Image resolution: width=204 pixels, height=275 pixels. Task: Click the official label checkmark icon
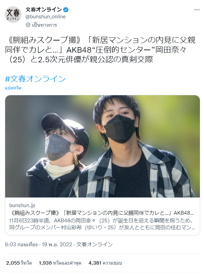click(x=28, y=25)
